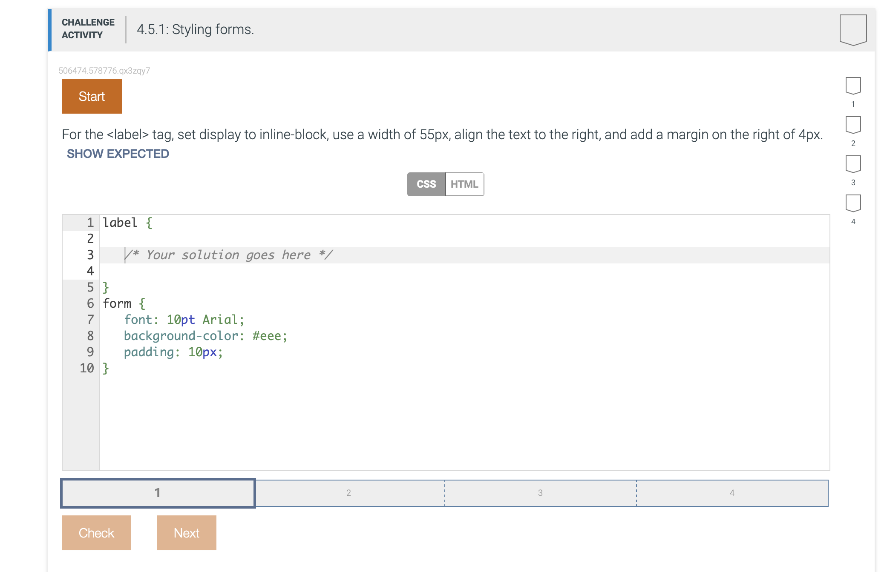Switch to the HTML tab

coord(464,184)
